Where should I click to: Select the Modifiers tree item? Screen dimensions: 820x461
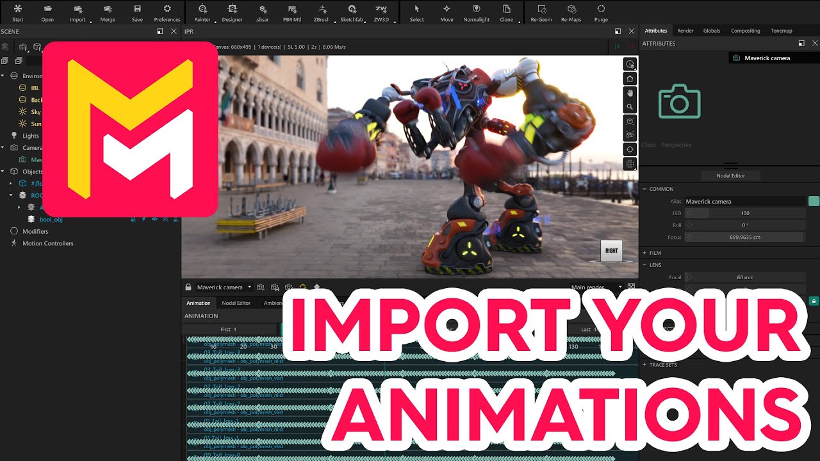[35, 231]
